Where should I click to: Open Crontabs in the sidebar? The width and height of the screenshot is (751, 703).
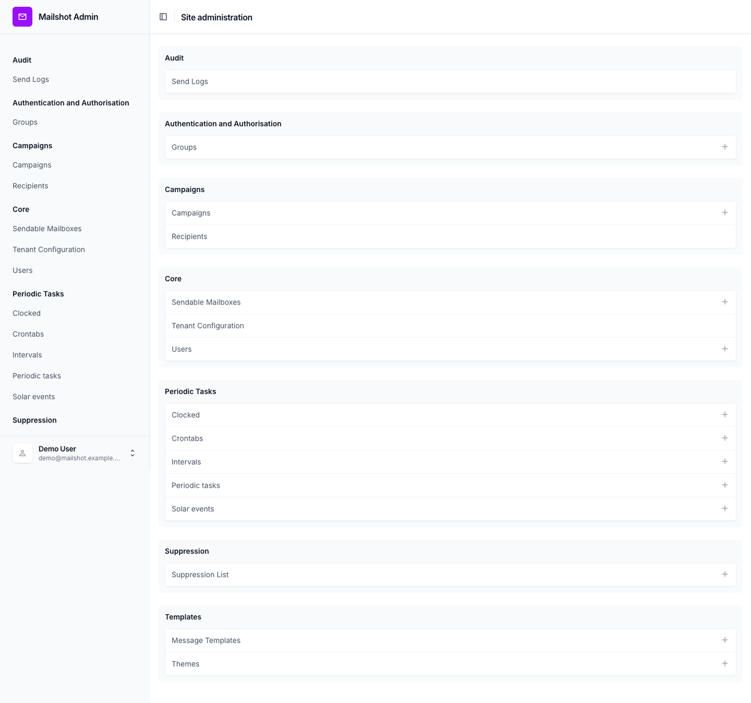pyautogui.click(x=28, y=334)
